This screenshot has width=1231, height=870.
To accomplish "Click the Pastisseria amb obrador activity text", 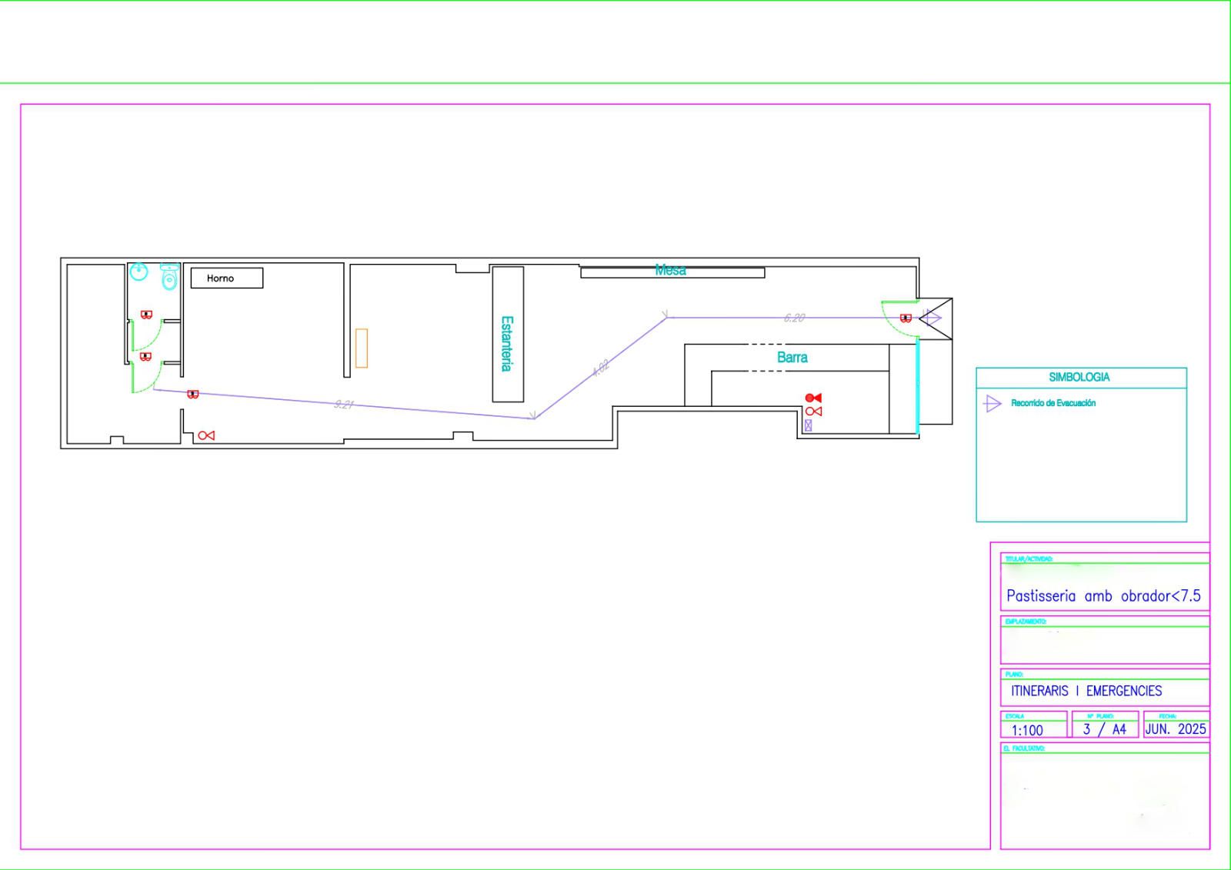I will pos(1103,596).
